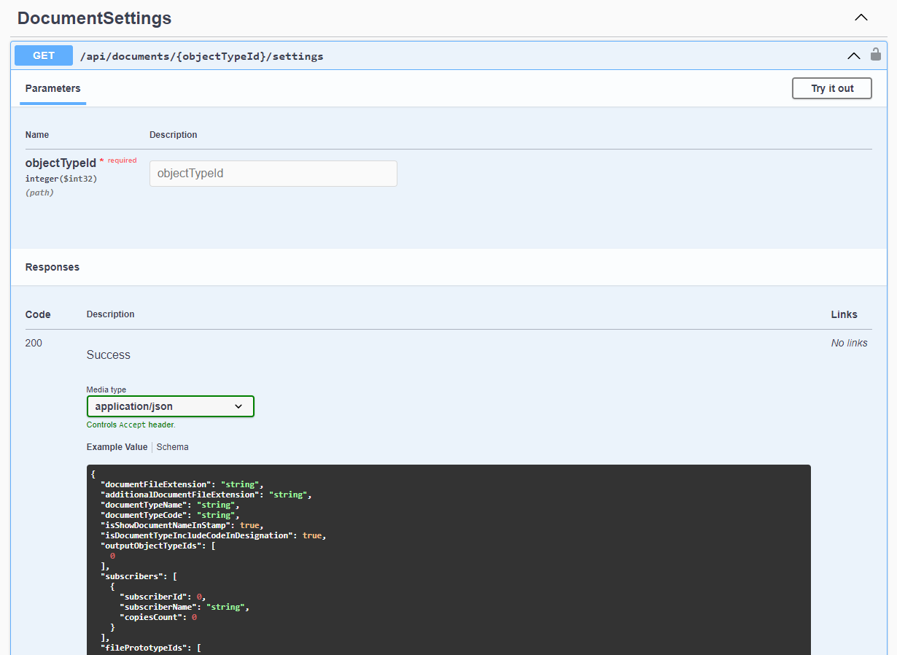This screenshot has height=655, width=897.
Task: Open authorization via the padlock icon
Action: coord(876,55)
